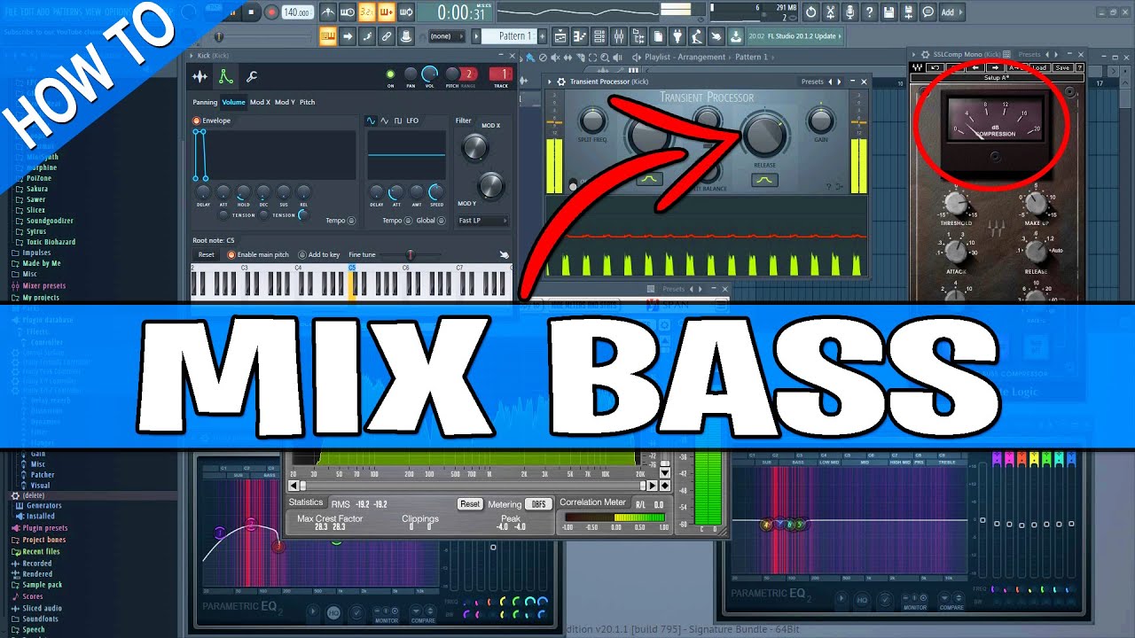This screenshot has width=1135, height=638.
Task: Click the undo history icon in top right toolbar
Action: pyautogui.click(x=810, y=12)
